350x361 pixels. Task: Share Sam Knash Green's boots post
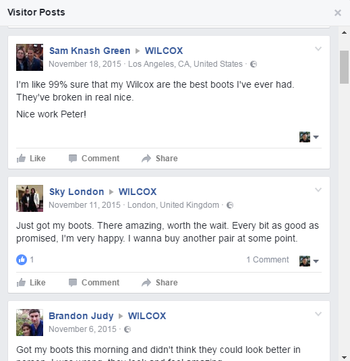160,159
